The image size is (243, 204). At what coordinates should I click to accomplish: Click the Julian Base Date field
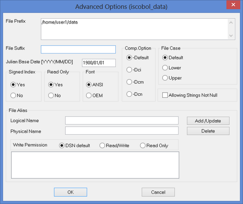pos(98,63)
